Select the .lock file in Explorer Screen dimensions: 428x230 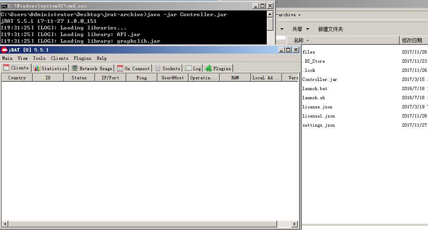click(309, 70)
